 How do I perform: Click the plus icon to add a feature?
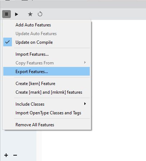(x=6, y=155)
